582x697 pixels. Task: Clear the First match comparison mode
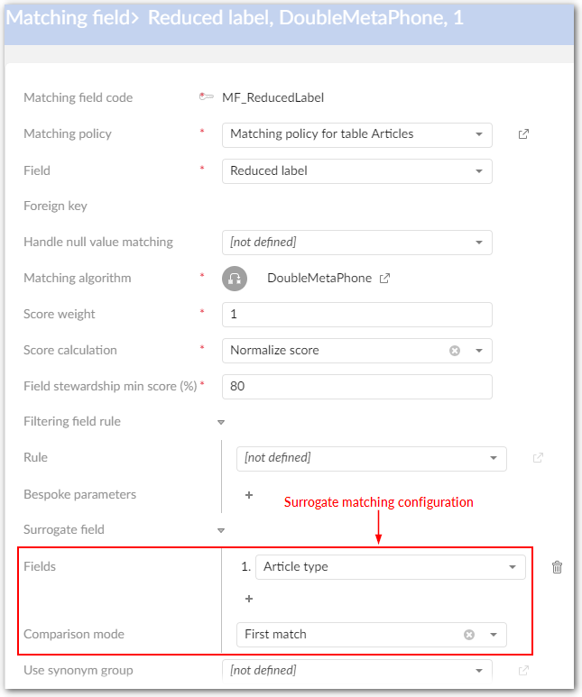point(469,635)
